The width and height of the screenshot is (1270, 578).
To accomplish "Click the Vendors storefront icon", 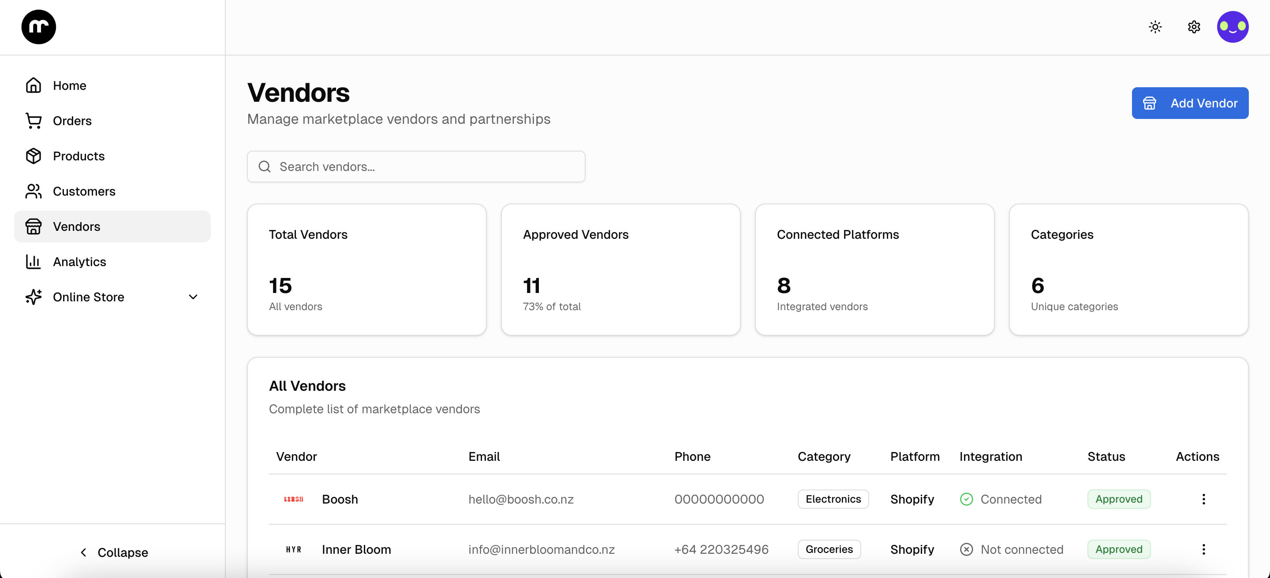I will (33, 226).
